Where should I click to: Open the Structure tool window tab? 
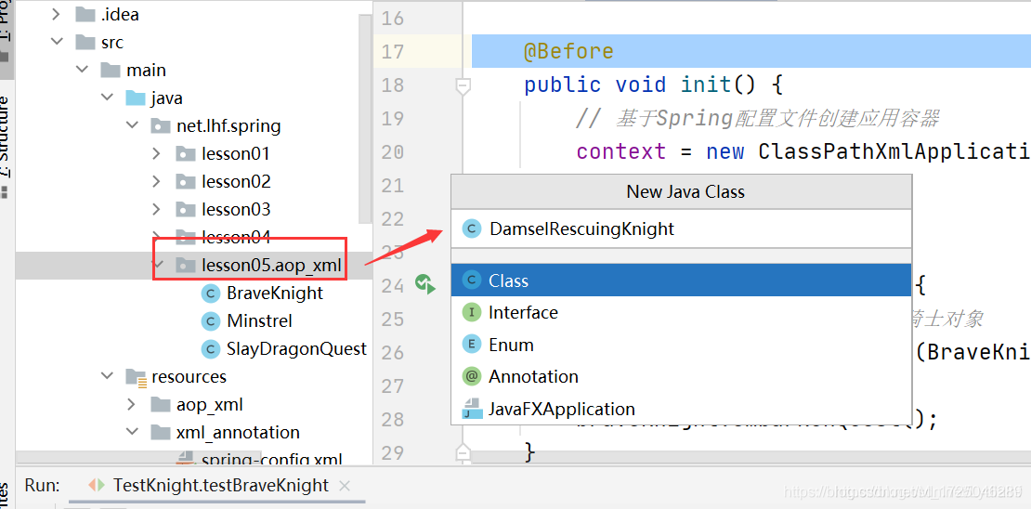6,148
